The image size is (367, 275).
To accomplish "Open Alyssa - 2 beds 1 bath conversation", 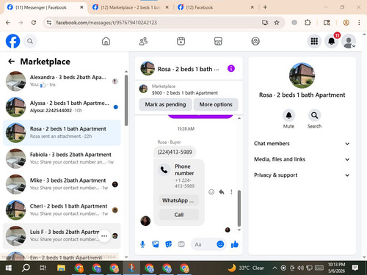I will coord(62,107).
